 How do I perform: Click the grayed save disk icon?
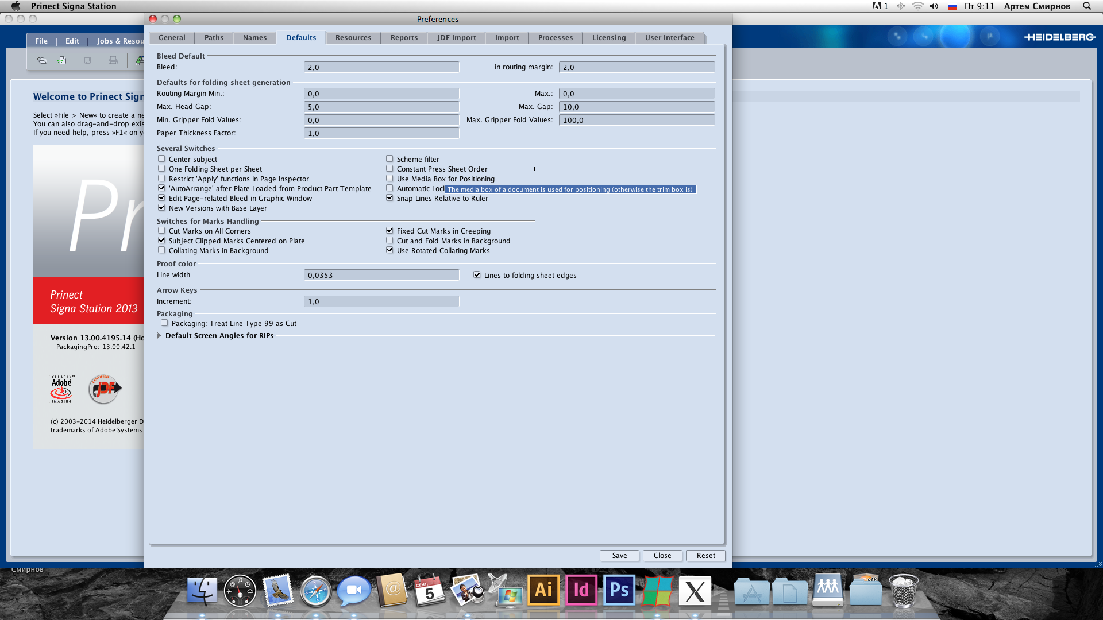[87, 60]
